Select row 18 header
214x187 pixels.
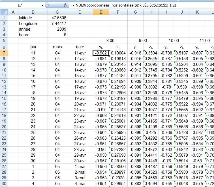(4, 115)
